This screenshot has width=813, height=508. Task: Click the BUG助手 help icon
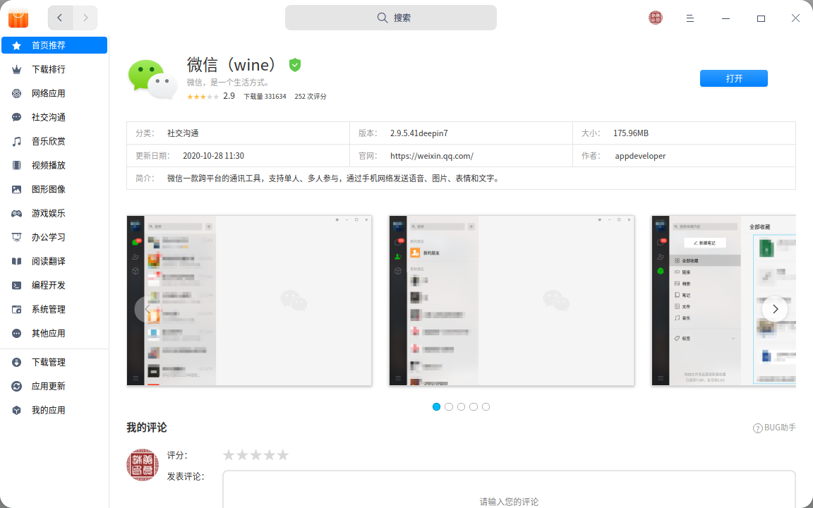[x=757, y=428]
